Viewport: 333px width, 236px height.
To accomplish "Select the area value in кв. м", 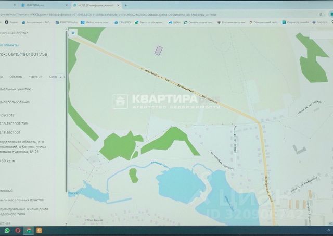I will click(x=8, y=161).
